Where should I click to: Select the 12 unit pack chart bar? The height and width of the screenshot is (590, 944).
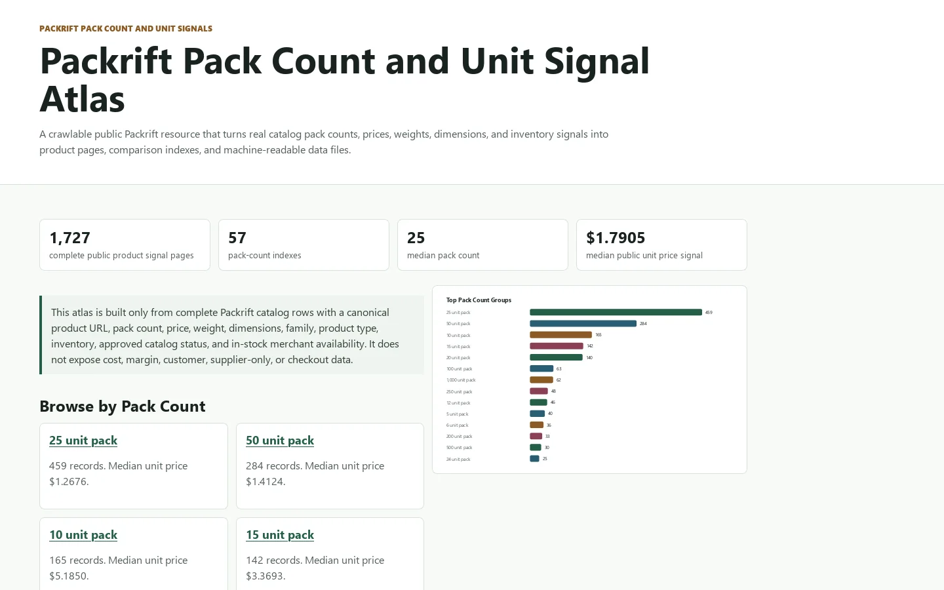pyautogui.click(x=538, y=403)
